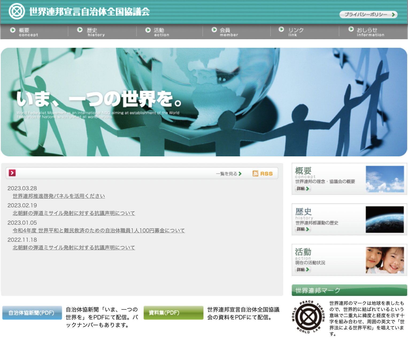
Task: Open the 概要 concept menu item
Action: (x=28, y=32)
